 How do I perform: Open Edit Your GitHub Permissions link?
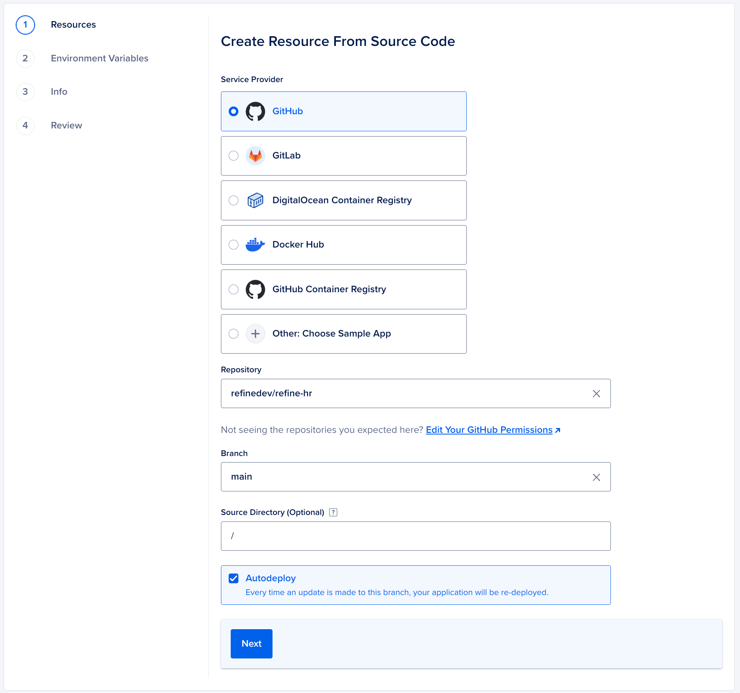click(489, 430)
